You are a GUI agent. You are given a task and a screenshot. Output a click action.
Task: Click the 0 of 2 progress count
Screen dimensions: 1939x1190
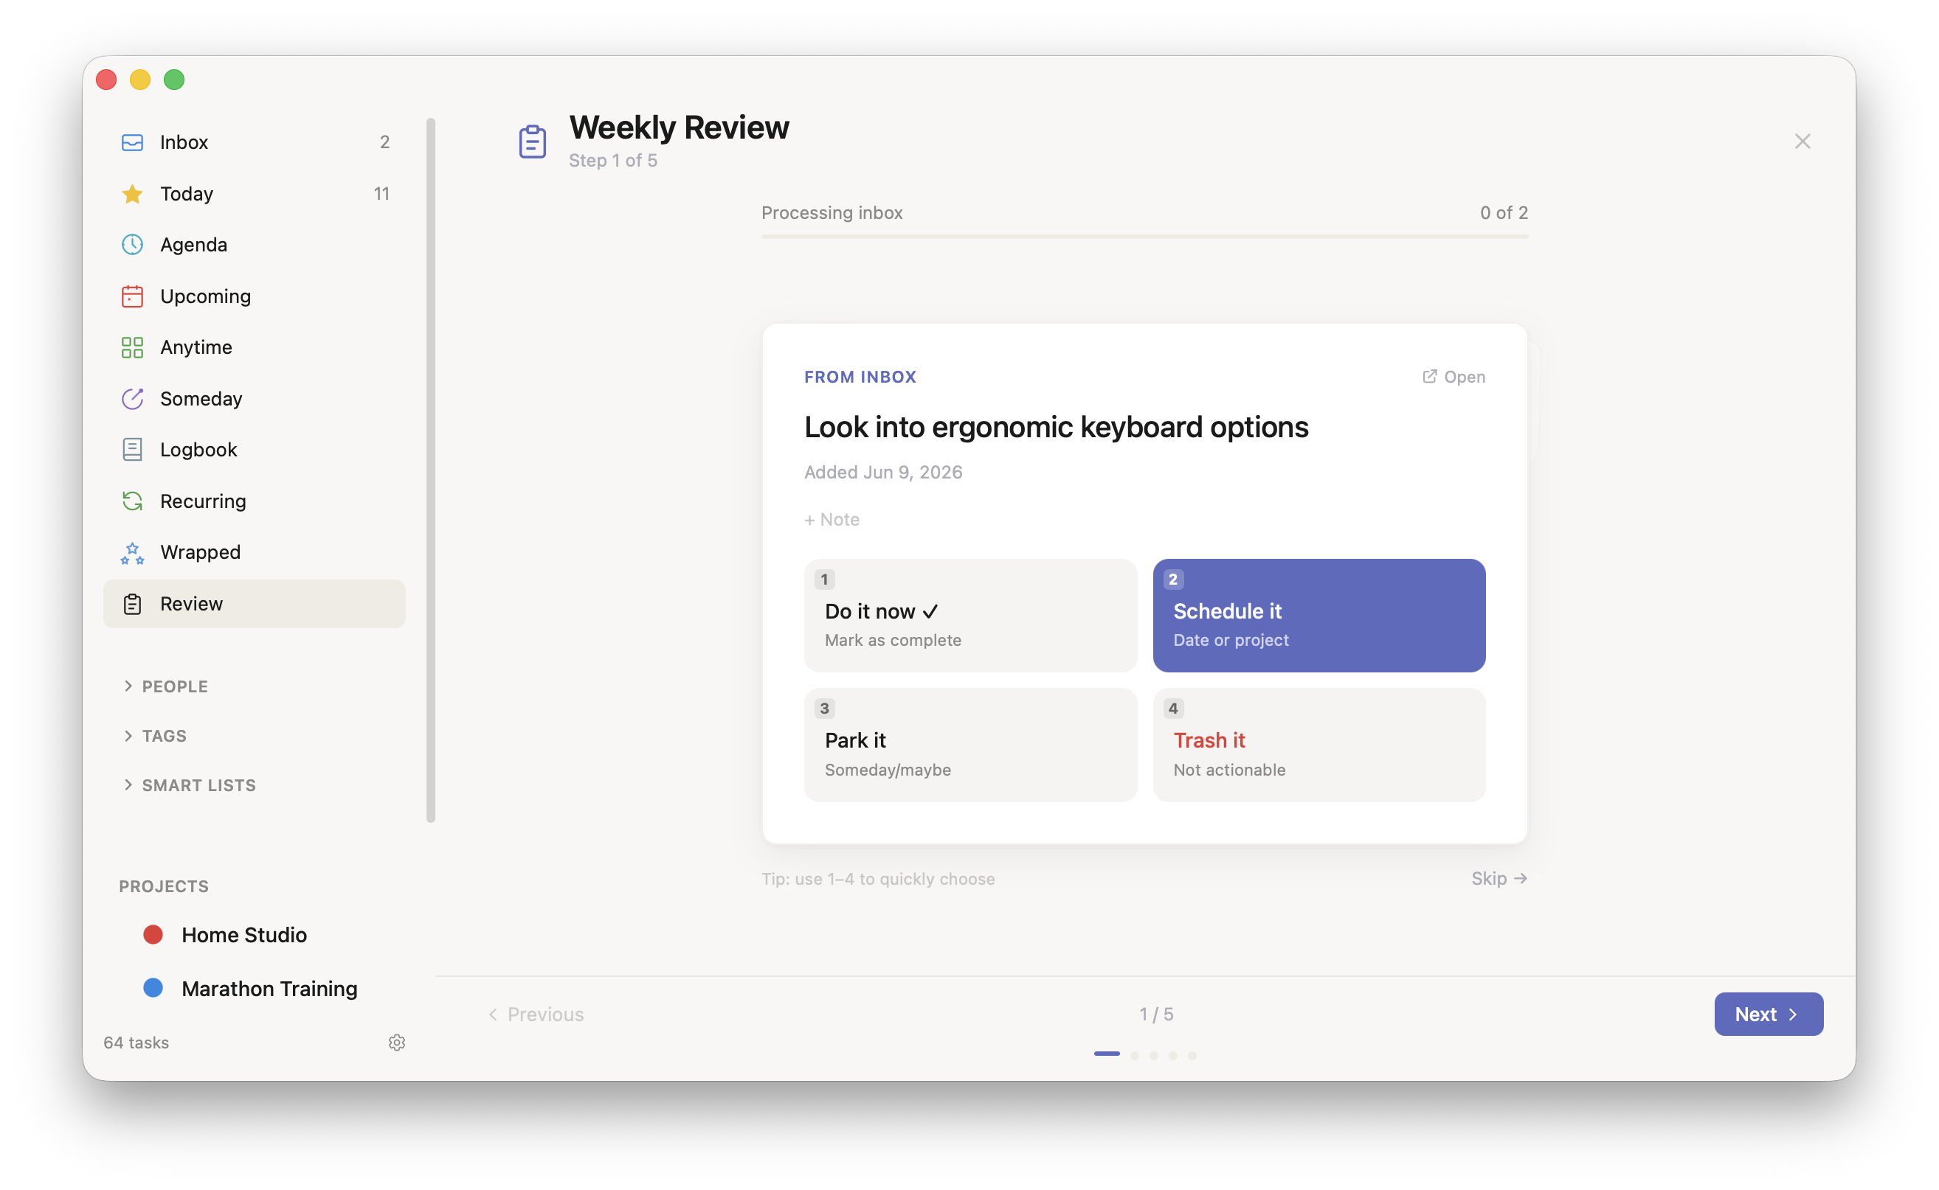1504,212
